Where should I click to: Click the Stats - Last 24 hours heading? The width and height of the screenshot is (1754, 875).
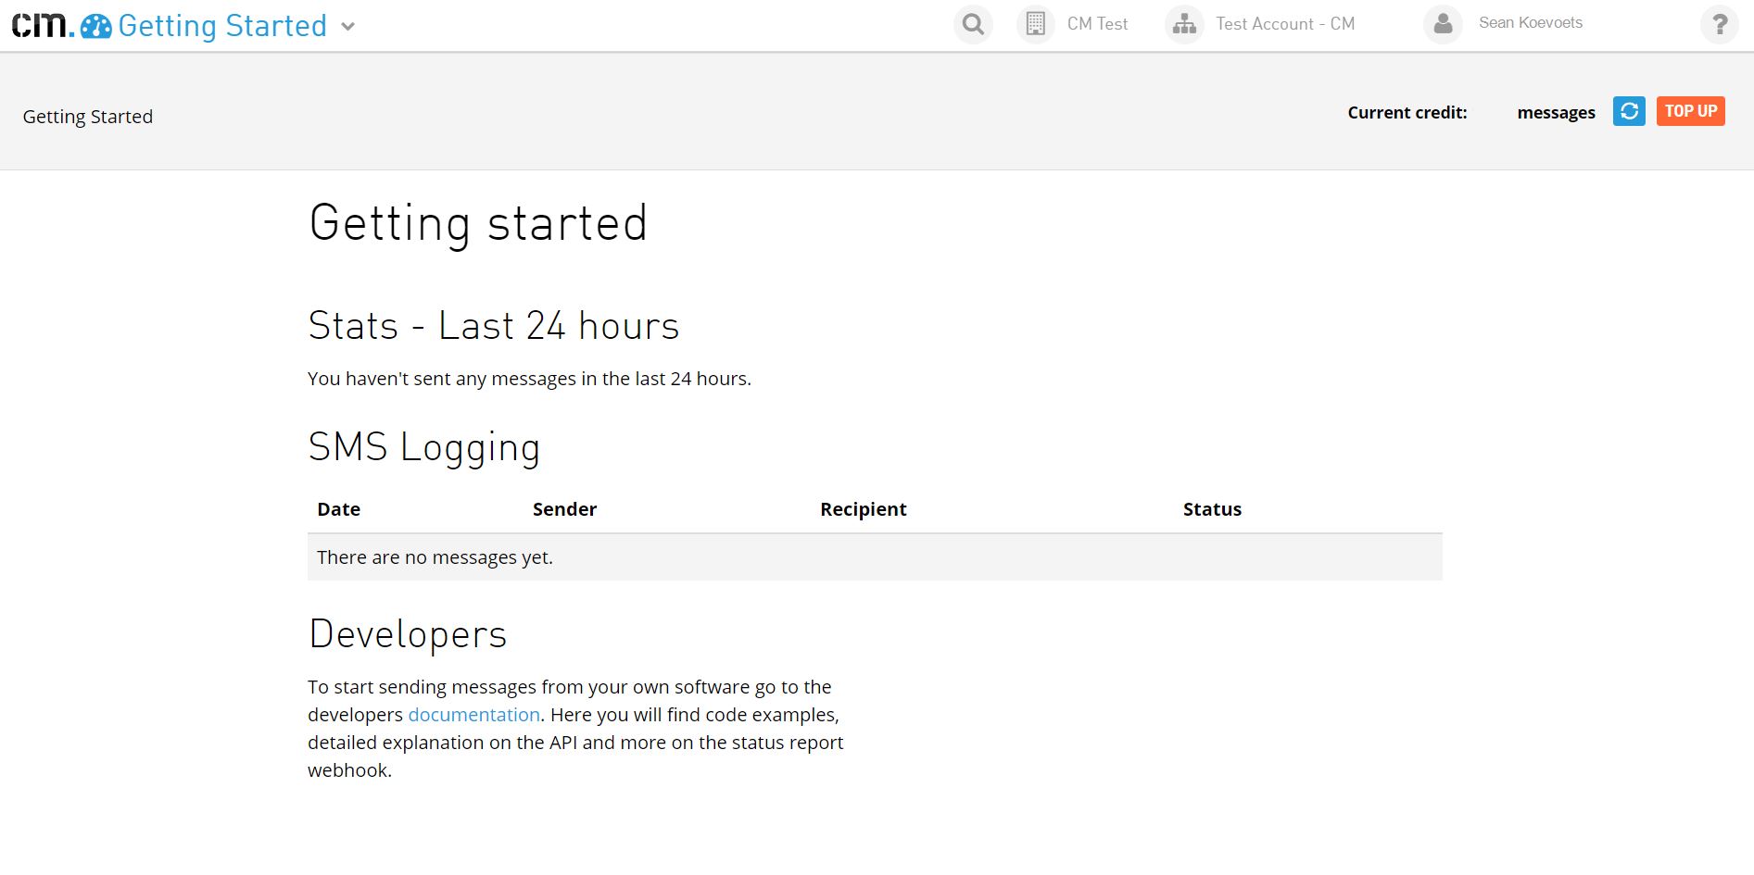coord(494,326)
